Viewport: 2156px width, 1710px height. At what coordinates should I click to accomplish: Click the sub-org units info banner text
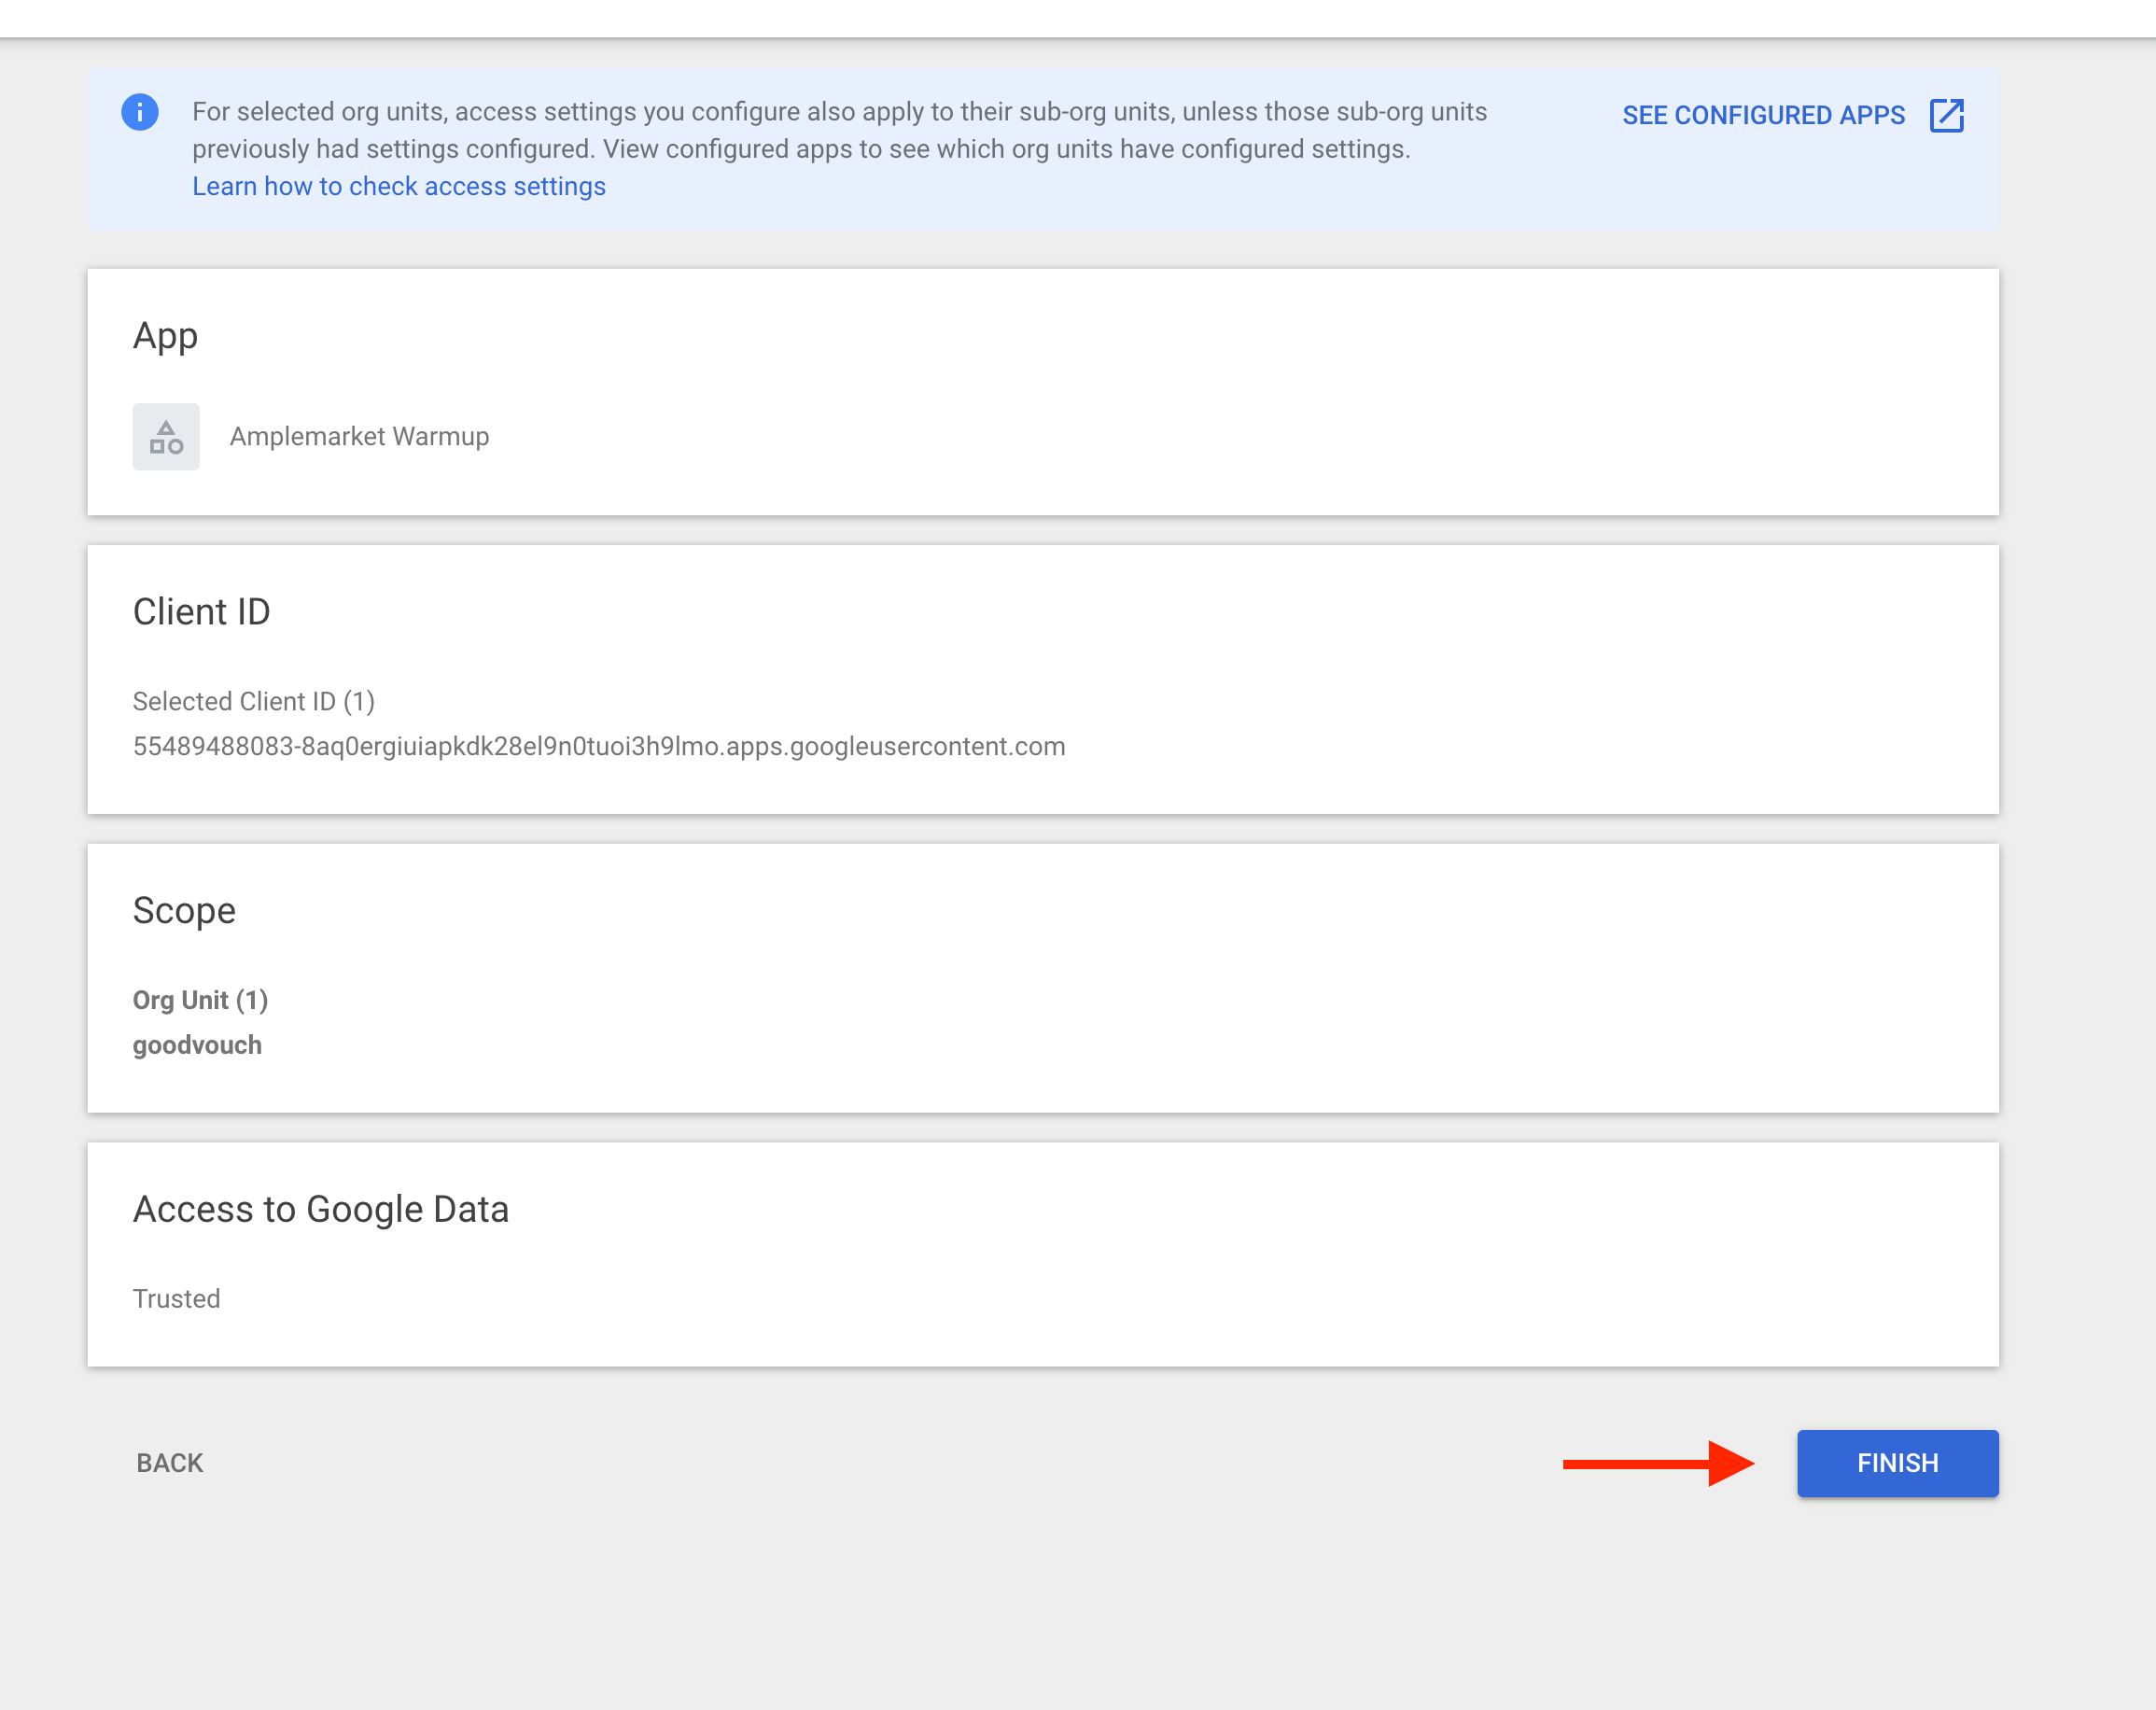pos(839,130)
